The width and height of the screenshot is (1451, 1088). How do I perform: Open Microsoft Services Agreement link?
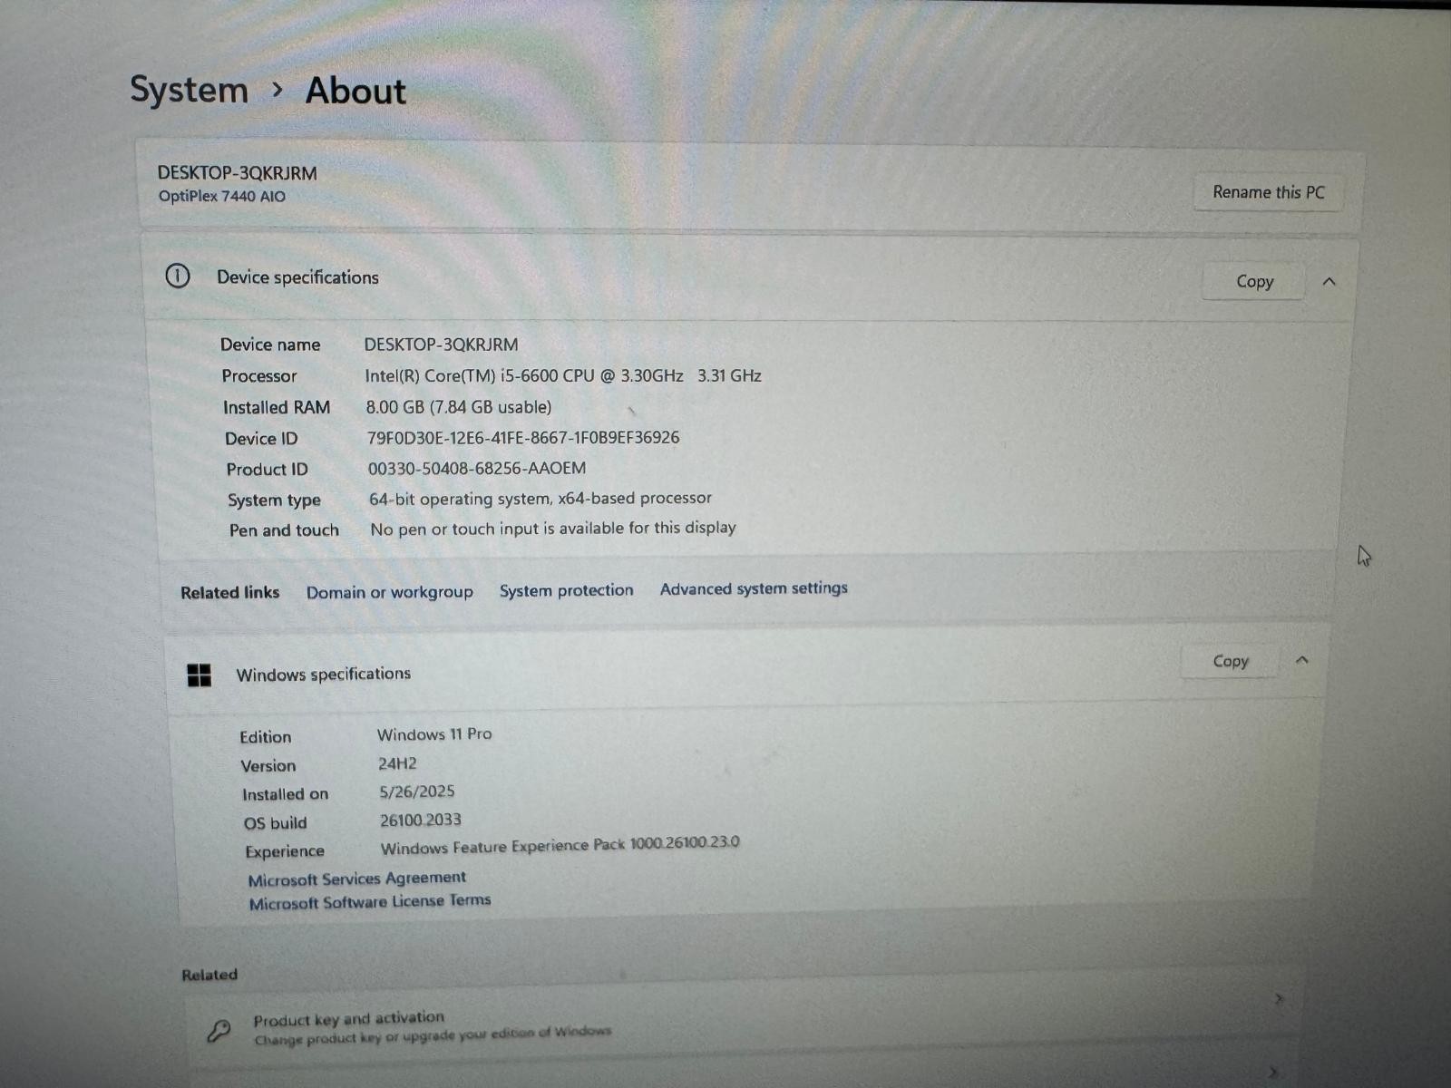(x=356, y=879)
